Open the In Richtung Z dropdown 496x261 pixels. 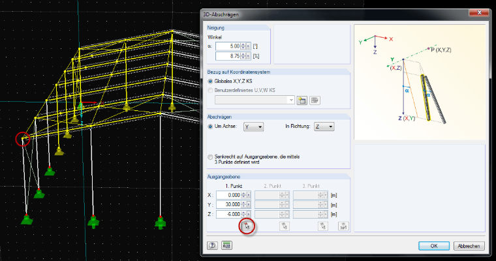click(324, 127)
